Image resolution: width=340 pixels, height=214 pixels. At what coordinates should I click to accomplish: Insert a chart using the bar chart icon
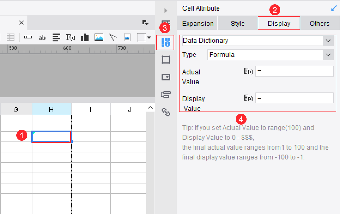(84, 37)
